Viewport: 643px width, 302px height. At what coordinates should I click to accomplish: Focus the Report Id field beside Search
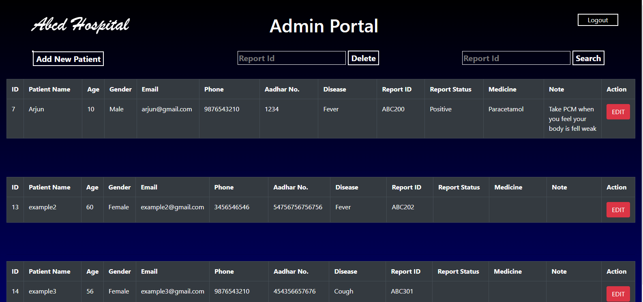coord(516,58)
